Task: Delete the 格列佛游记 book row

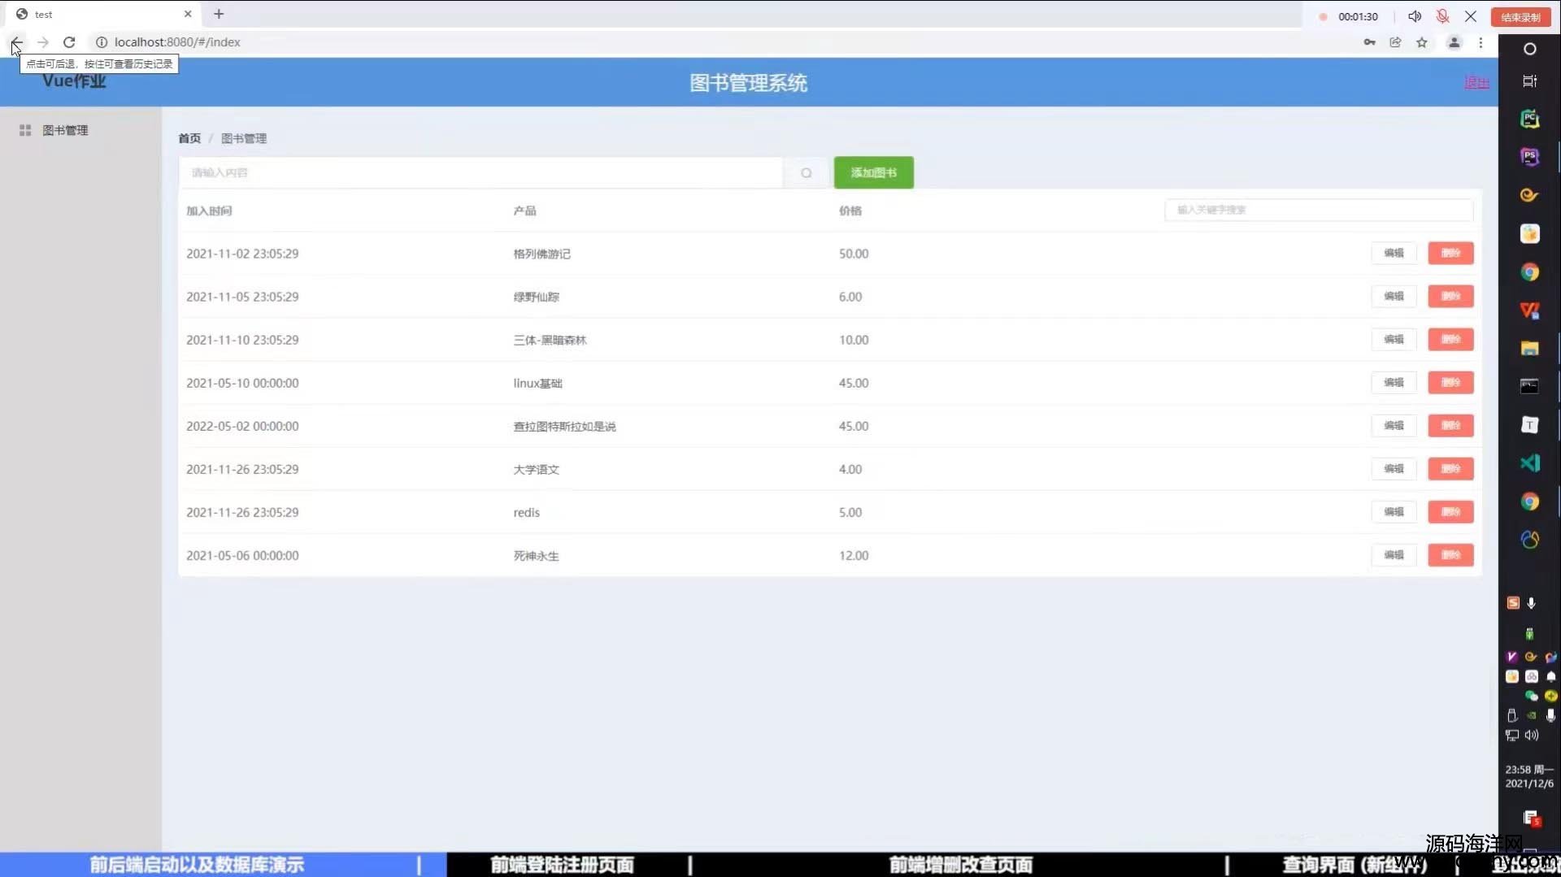Action: [1450, 253]
